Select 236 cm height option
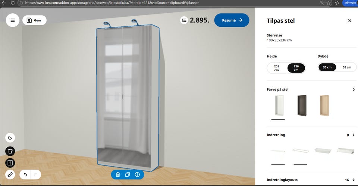358x186 pixels. pos(296,68)
